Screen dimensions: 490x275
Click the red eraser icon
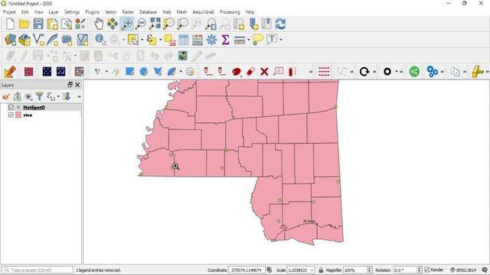[x=250, y=72]
